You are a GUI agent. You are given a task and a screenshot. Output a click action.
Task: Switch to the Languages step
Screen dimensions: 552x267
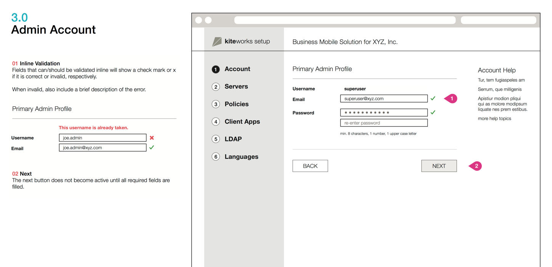pos(241,157)
